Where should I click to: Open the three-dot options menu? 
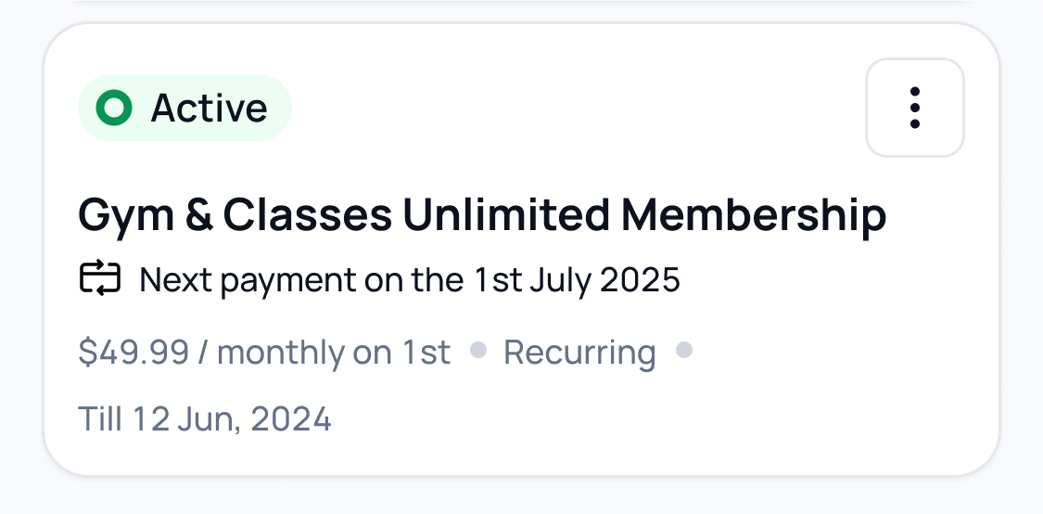pyautogui.click(x=914, y=108)
